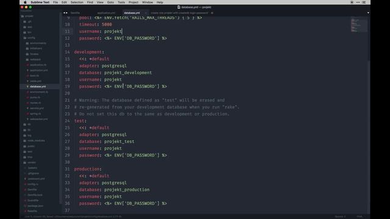This screenshot has width=390, height=219.
Task: Click the minimap code preview
Action: coord(359,25)
